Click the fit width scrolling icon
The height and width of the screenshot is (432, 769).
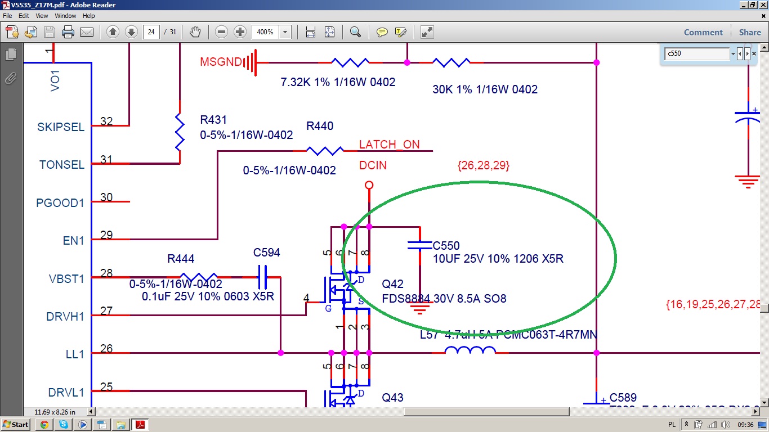click(311, 32)
